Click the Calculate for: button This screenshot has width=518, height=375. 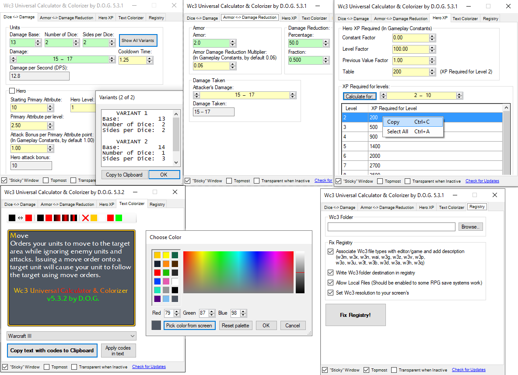pyautogui.click(x=360, y=97)
